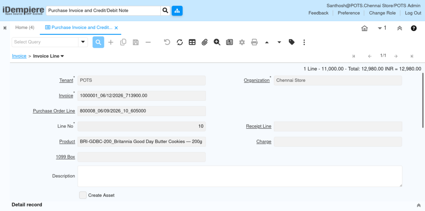Viewport: 425px width, 211px height.
Task: Open the menu tree icon button
Action: [177, 11]
